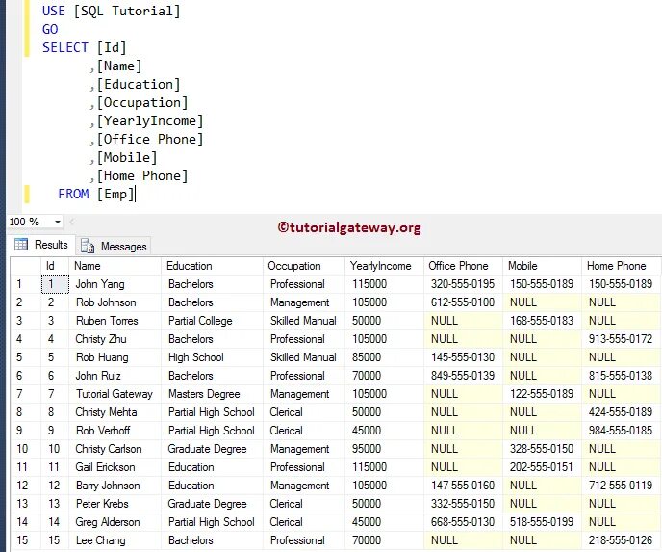Select 'Skilled Manual' in Ruben Torres' row
The height and width of the screenshot is (552, 662).
coord(304,321)
